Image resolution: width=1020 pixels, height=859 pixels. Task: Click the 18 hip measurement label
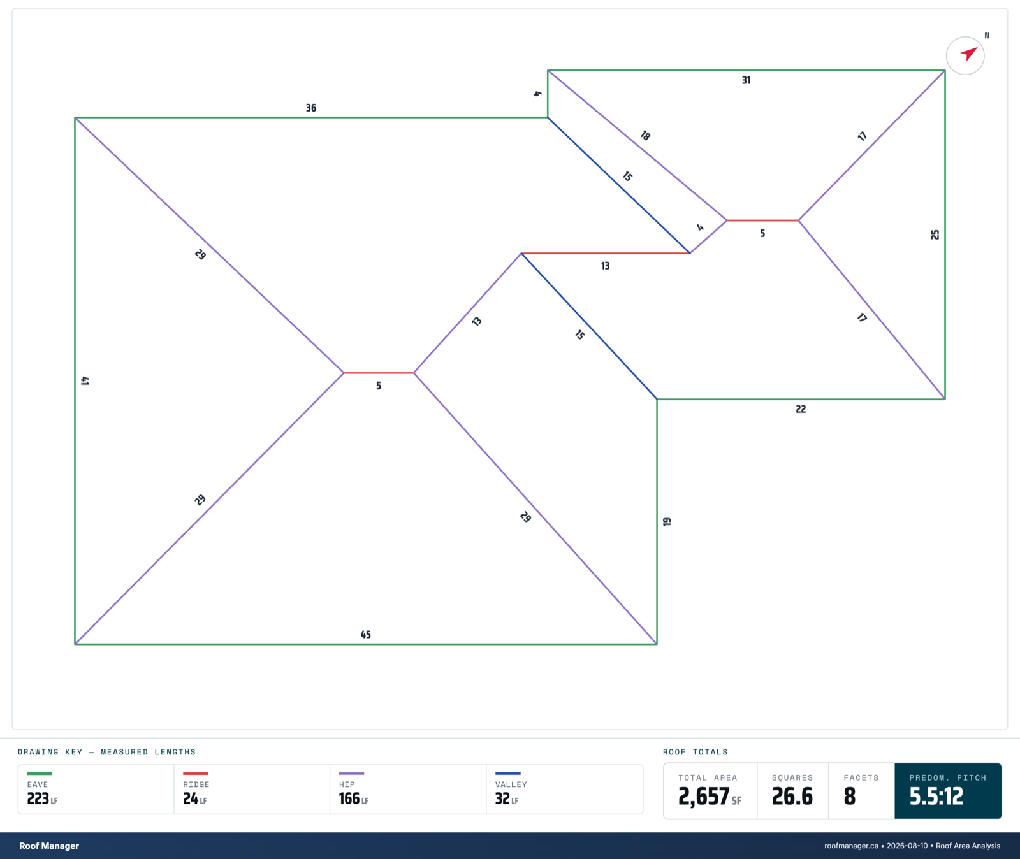645,136
